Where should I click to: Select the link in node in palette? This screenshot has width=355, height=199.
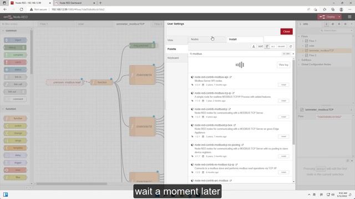(x=15, y=77)
